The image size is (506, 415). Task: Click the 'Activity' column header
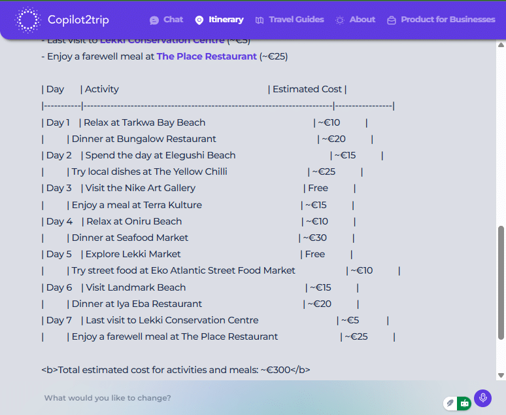coord(102,89)
